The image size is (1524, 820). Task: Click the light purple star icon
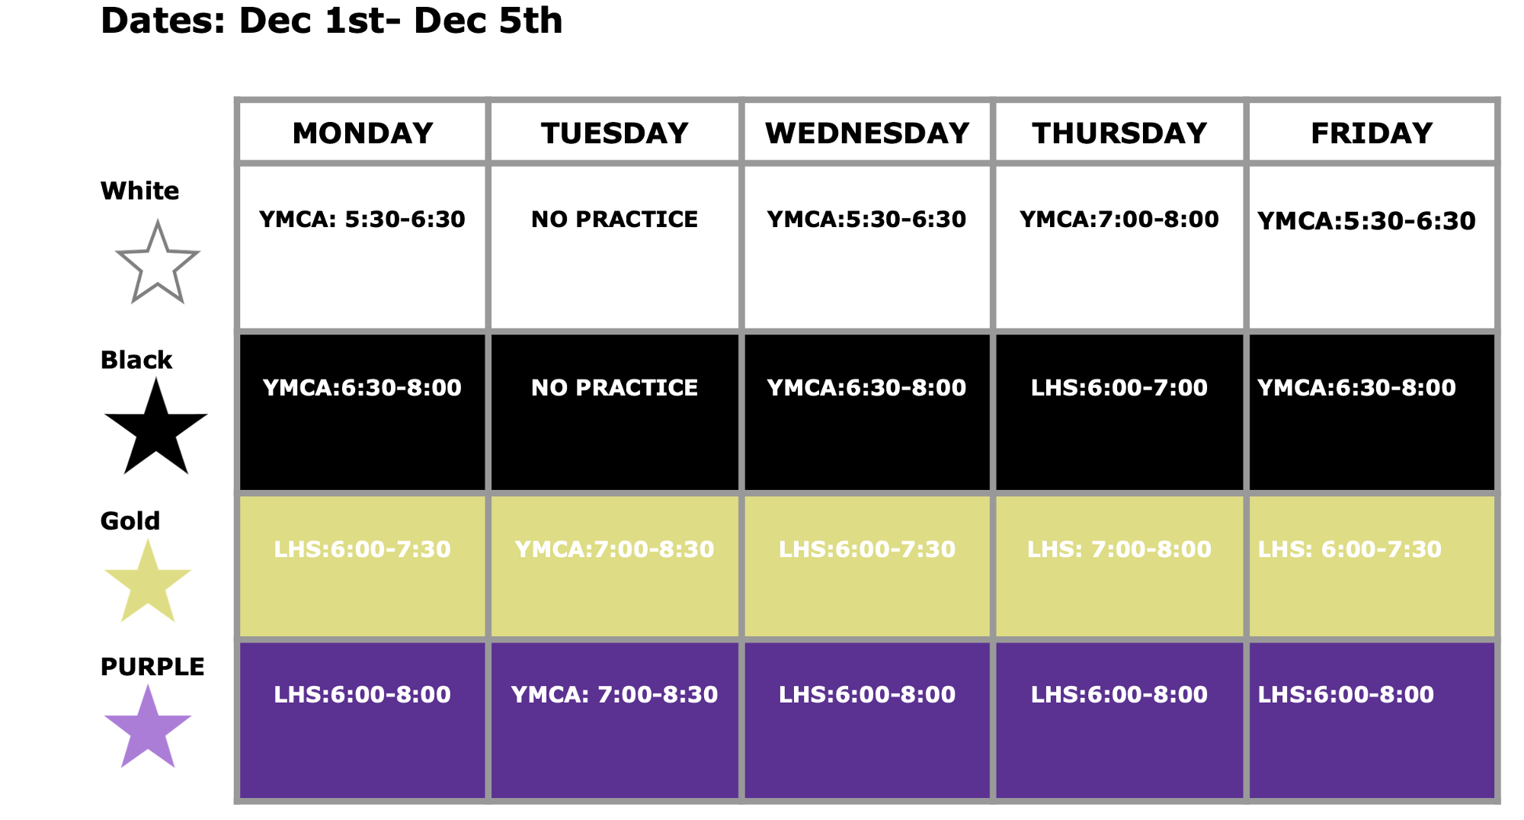(147, 729)
